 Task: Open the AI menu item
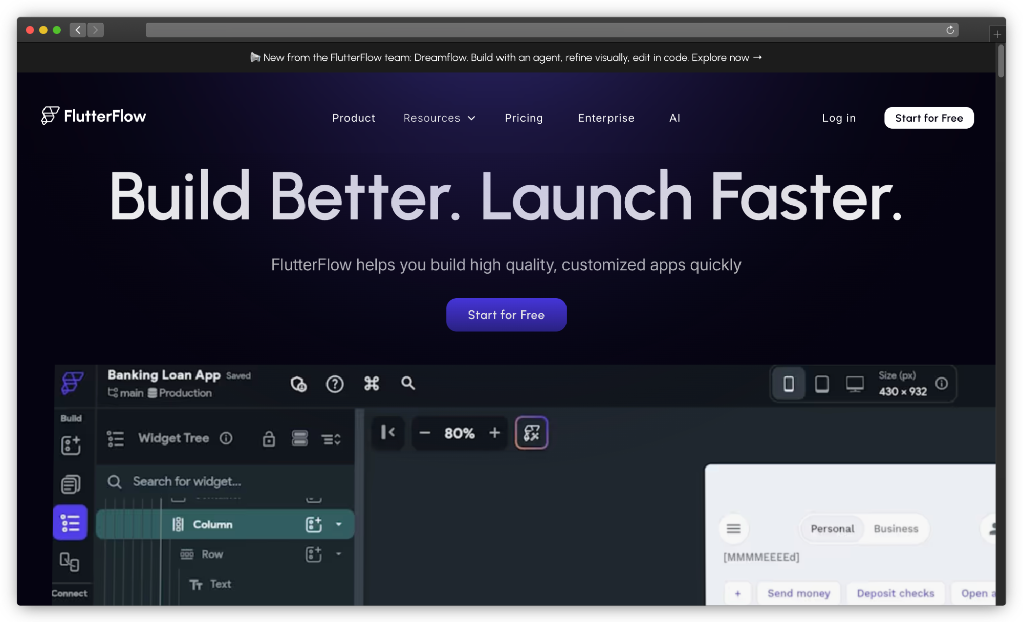674,118
